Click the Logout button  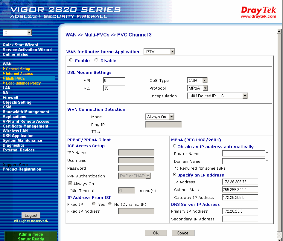coord(31,215)
